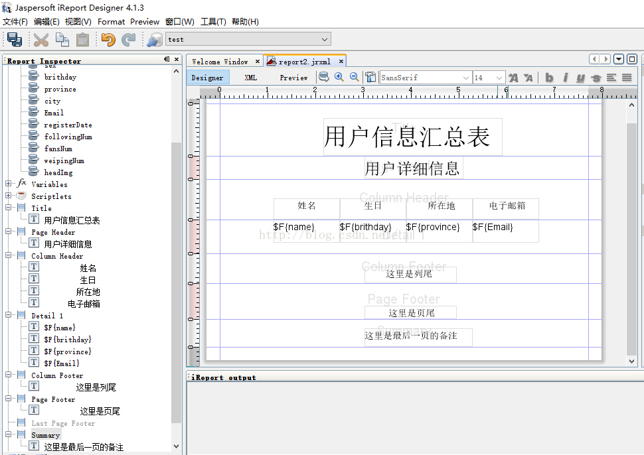Switch to Designer view button
644x455 pixels.
pyautogui.click(x=207, y=78)
